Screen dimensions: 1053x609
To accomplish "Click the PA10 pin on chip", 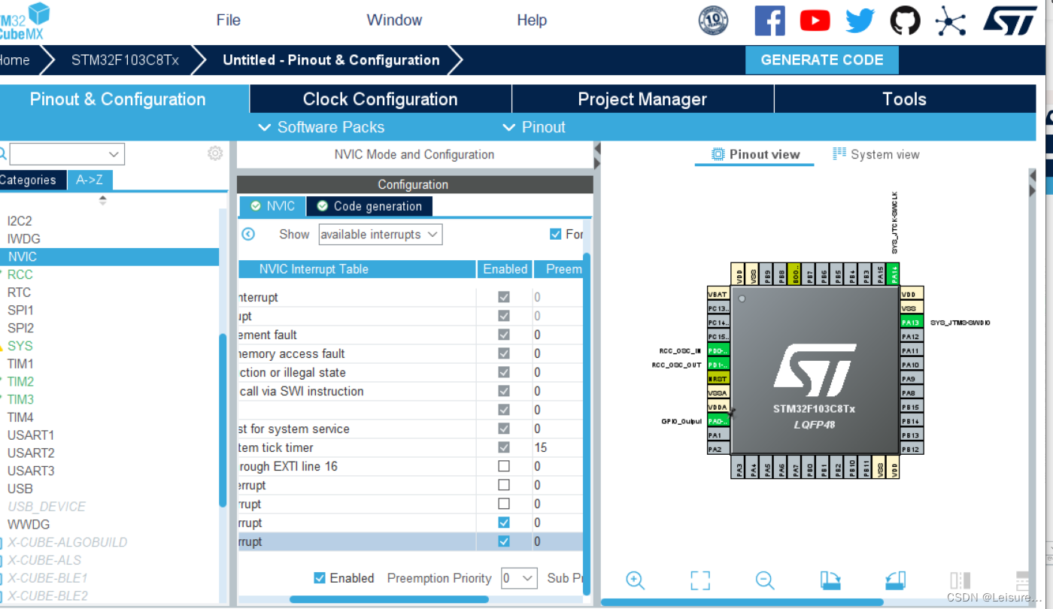I will [x=912, y=365].
